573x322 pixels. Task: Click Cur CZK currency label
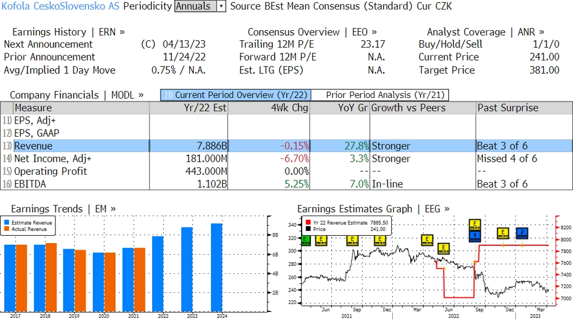pyautogui.click(x=434, y=6)
